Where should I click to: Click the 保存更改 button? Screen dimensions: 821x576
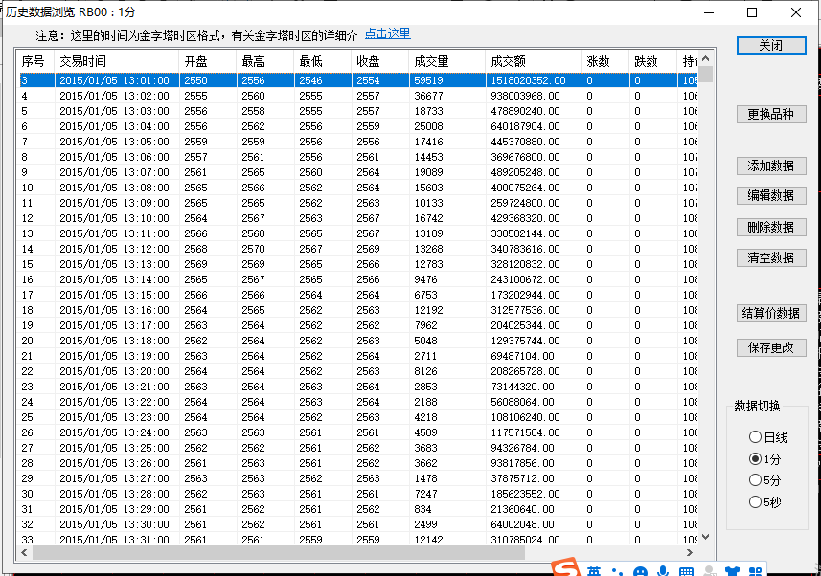[x=770, y=347]
